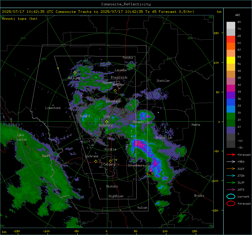The image size is (252, 235).
Task: Click the white 09EA arrow legend icon
Action: [231, 162]
